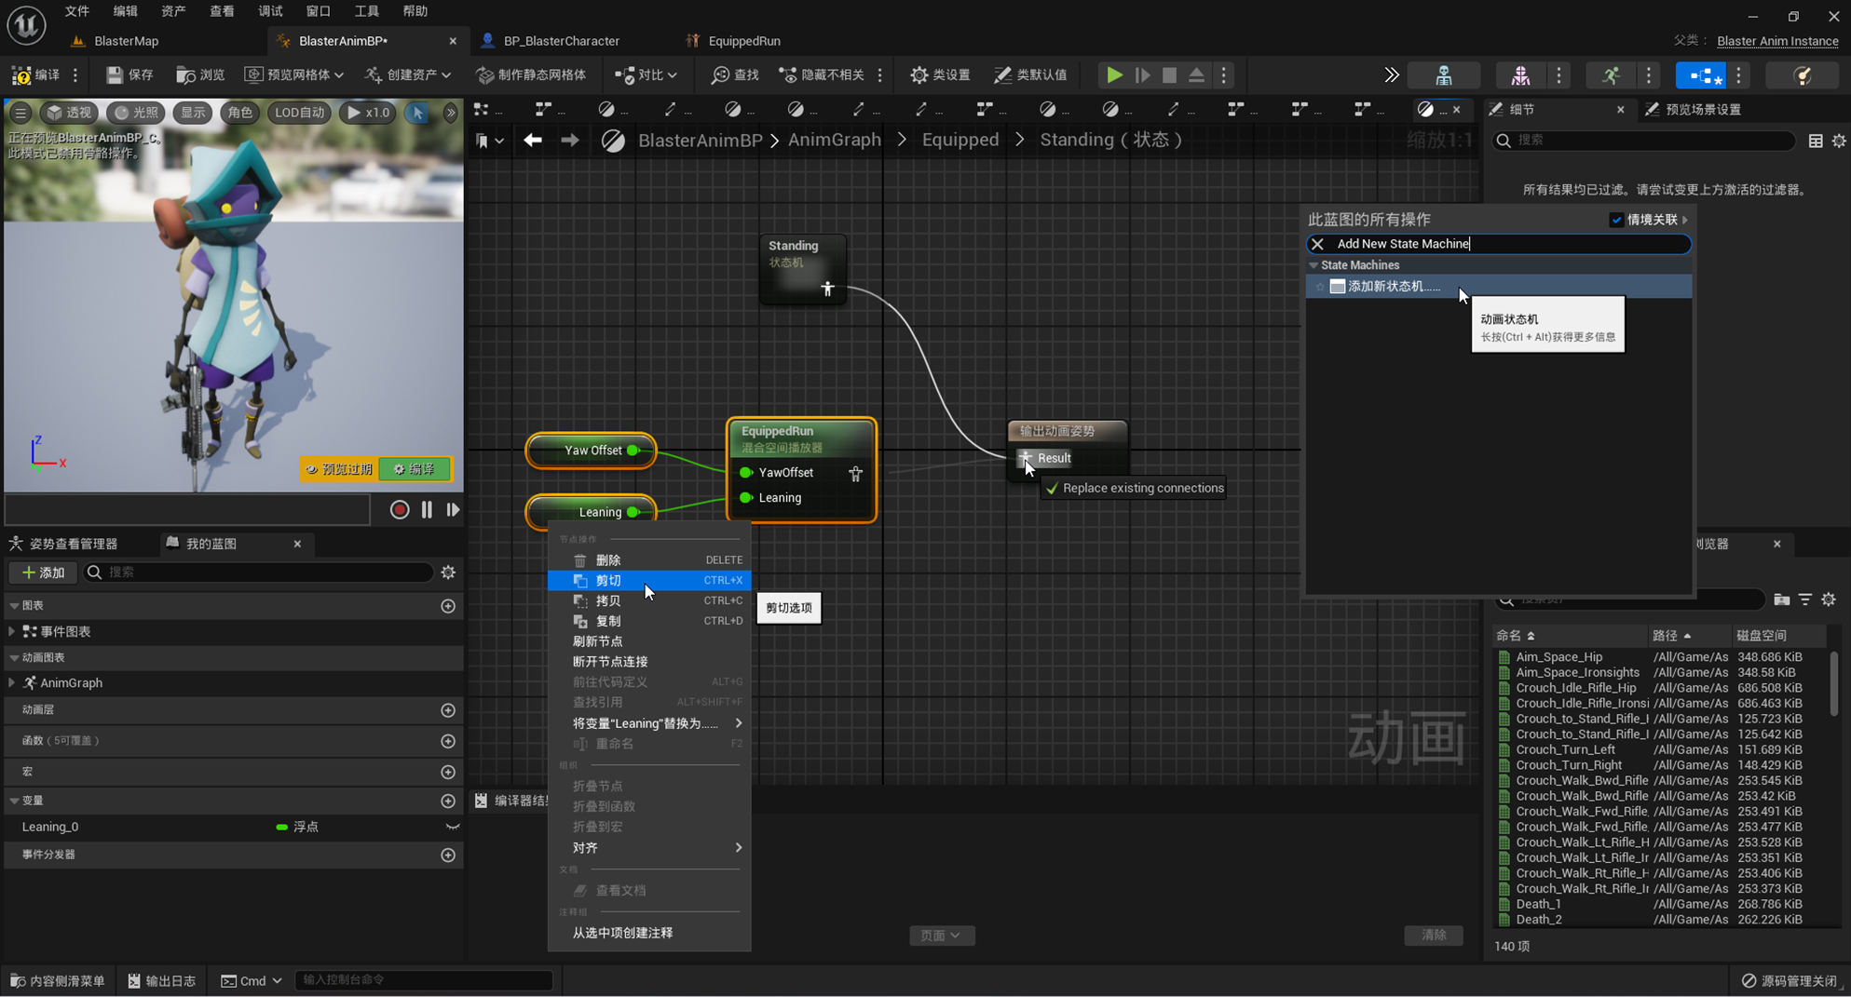Open My Blueprint settings gear icon
This screenshot has width=1851, height=997.
click(448, 573)
